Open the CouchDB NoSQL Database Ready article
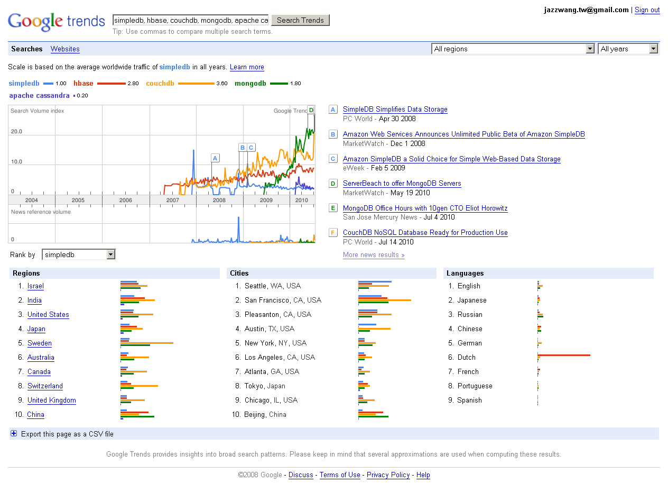Image resolution: width=668 pixels, height=492 pixels. 425,232
